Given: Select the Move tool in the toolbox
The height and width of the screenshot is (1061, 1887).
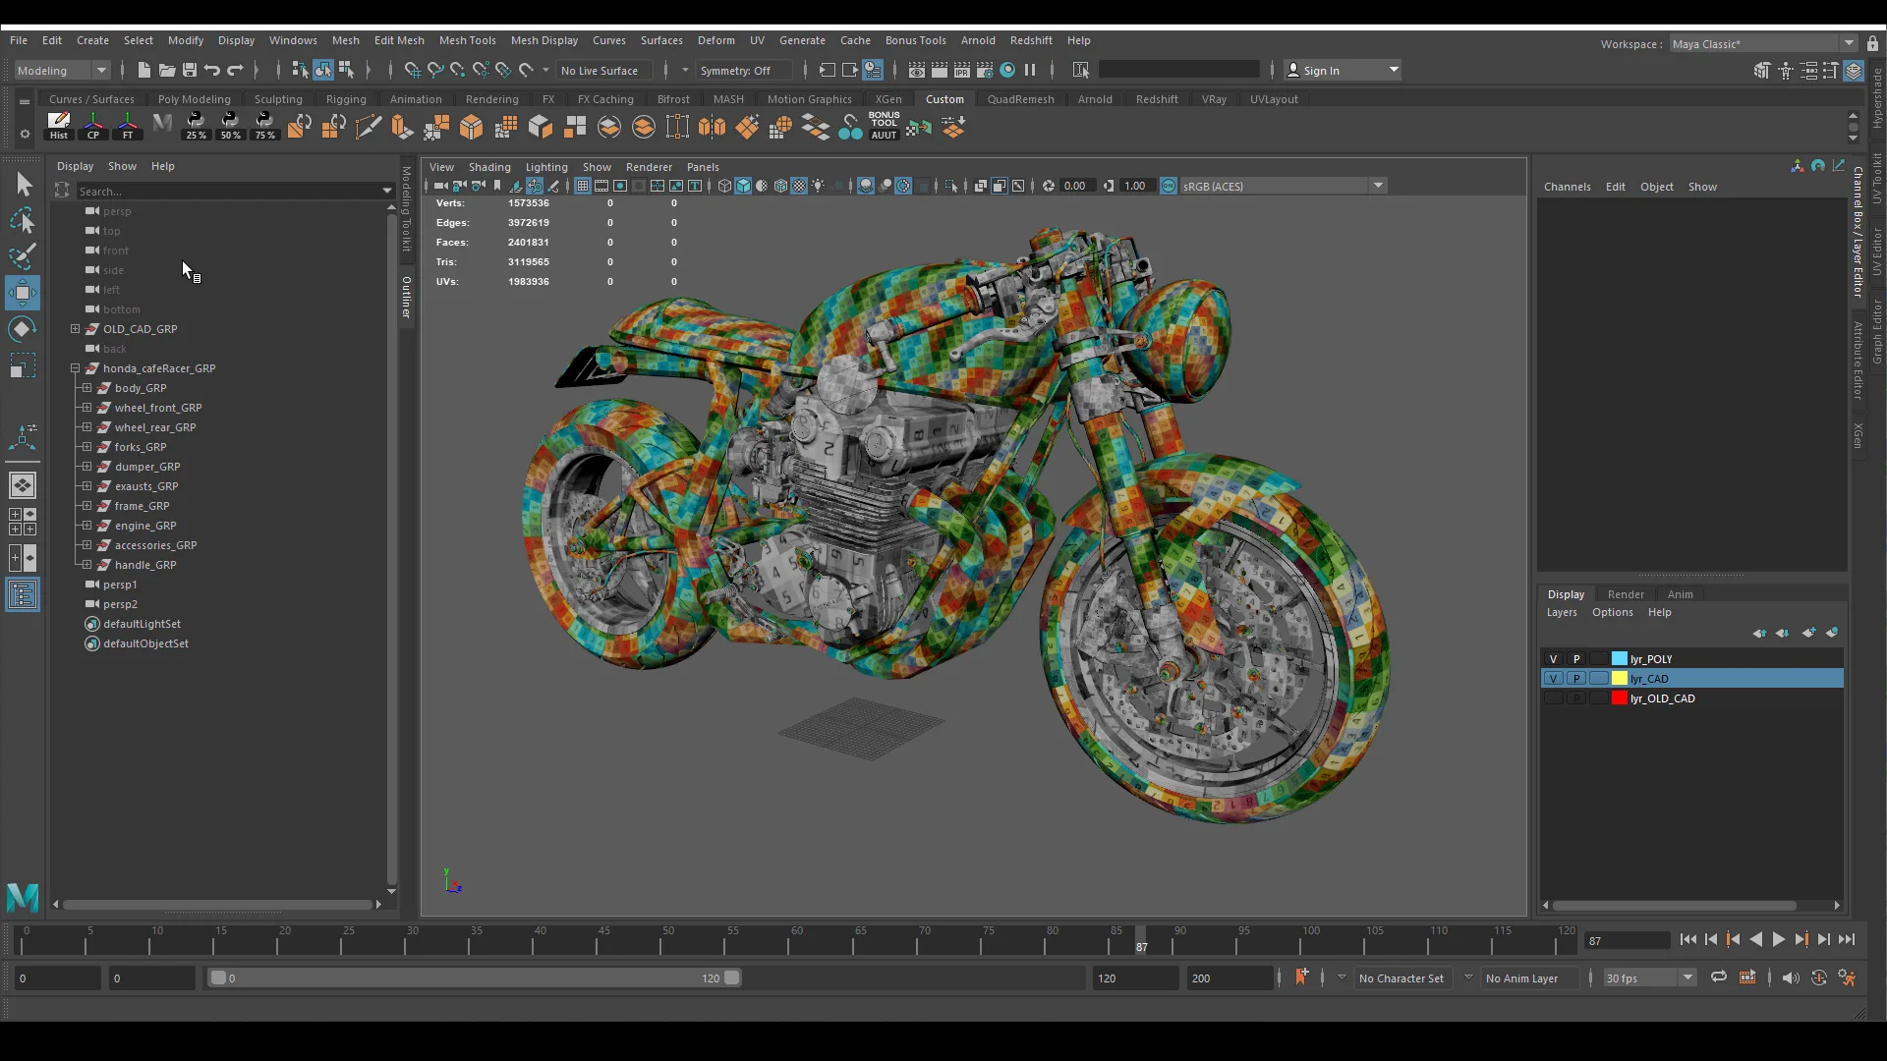Looking at the screenshot, I should point(23,292).
